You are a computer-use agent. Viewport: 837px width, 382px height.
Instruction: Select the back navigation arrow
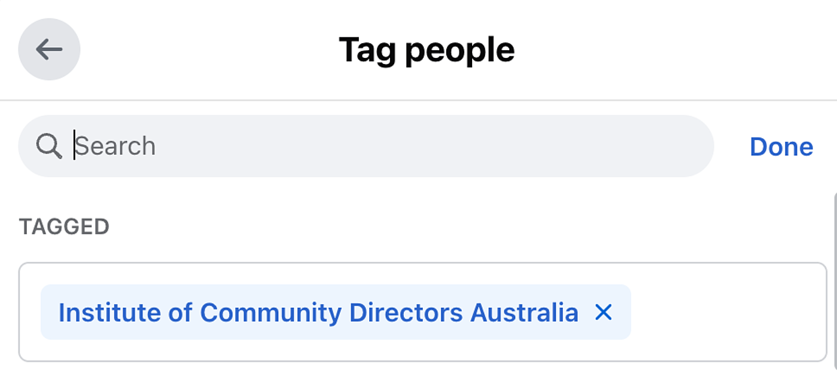coord(49,49)
